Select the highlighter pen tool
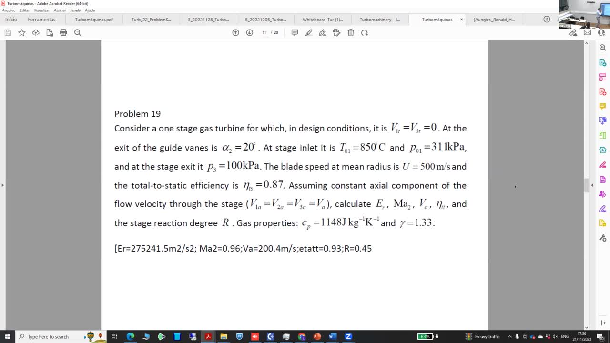The height and width of the screenshot is (343, 610). pyautogui.click(x=309, y=33)
